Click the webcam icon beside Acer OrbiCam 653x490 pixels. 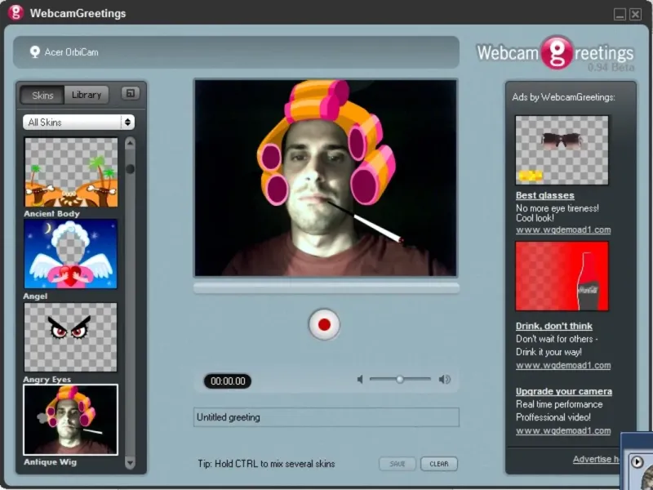coord(35,52)
